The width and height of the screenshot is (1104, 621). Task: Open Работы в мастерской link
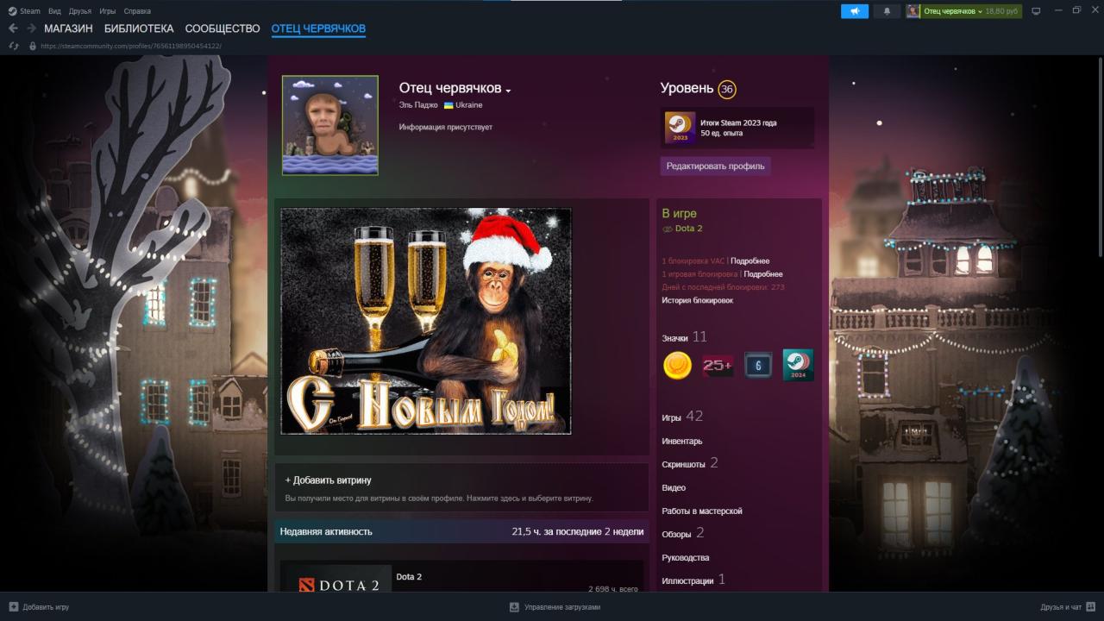(702, 511)
